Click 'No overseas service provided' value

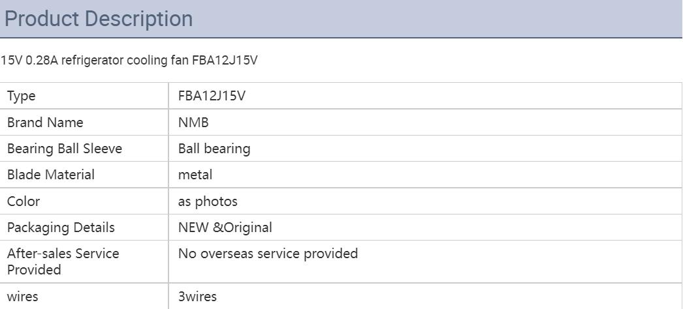[268, 253]
